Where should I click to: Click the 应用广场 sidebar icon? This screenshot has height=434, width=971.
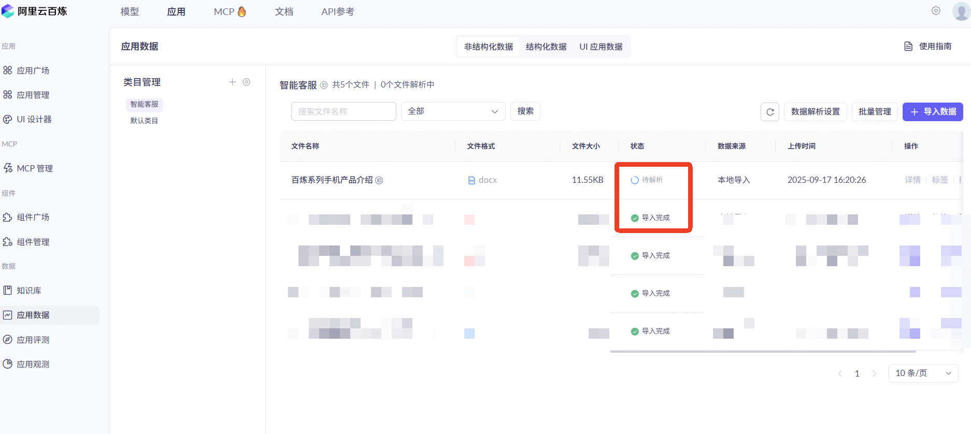tap(8, 70)
